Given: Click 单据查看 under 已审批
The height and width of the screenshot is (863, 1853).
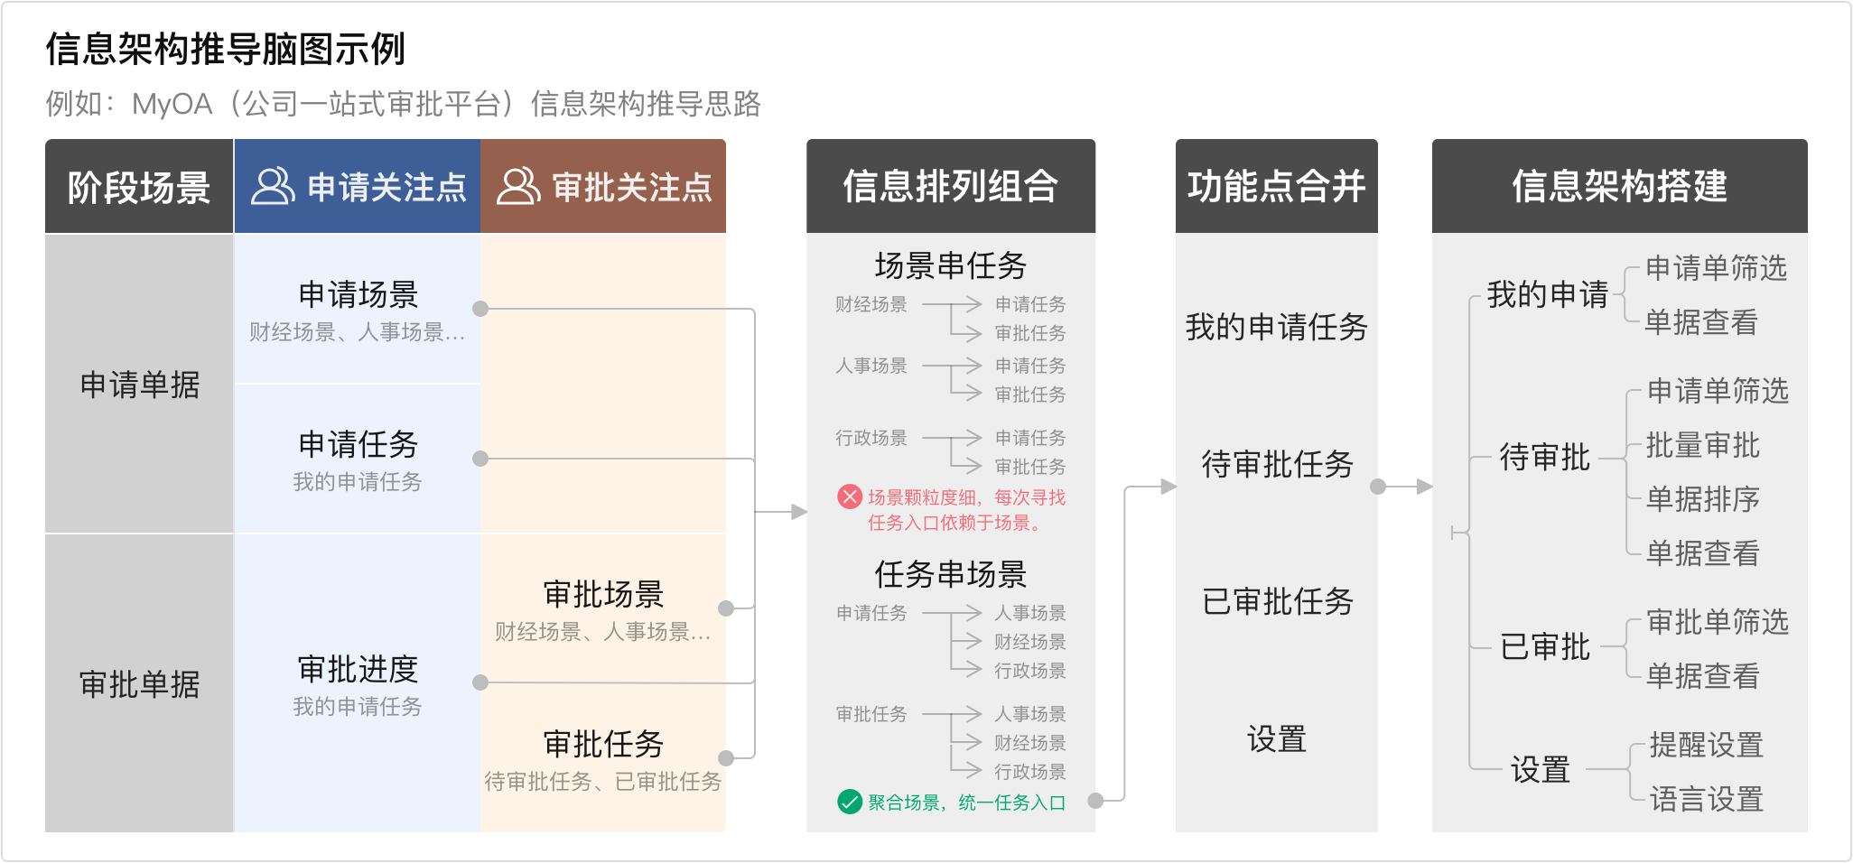Looking at the screenshot, I should coord(1703,676).
